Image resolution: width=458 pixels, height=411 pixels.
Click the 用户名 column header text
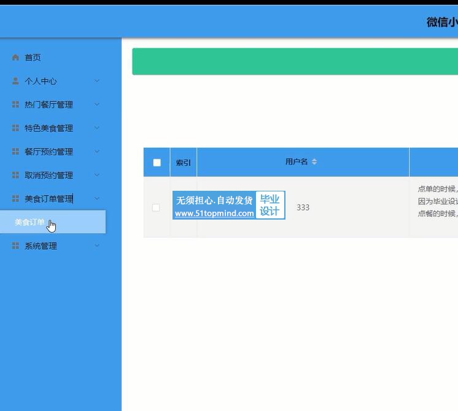[x=297, y=162]
